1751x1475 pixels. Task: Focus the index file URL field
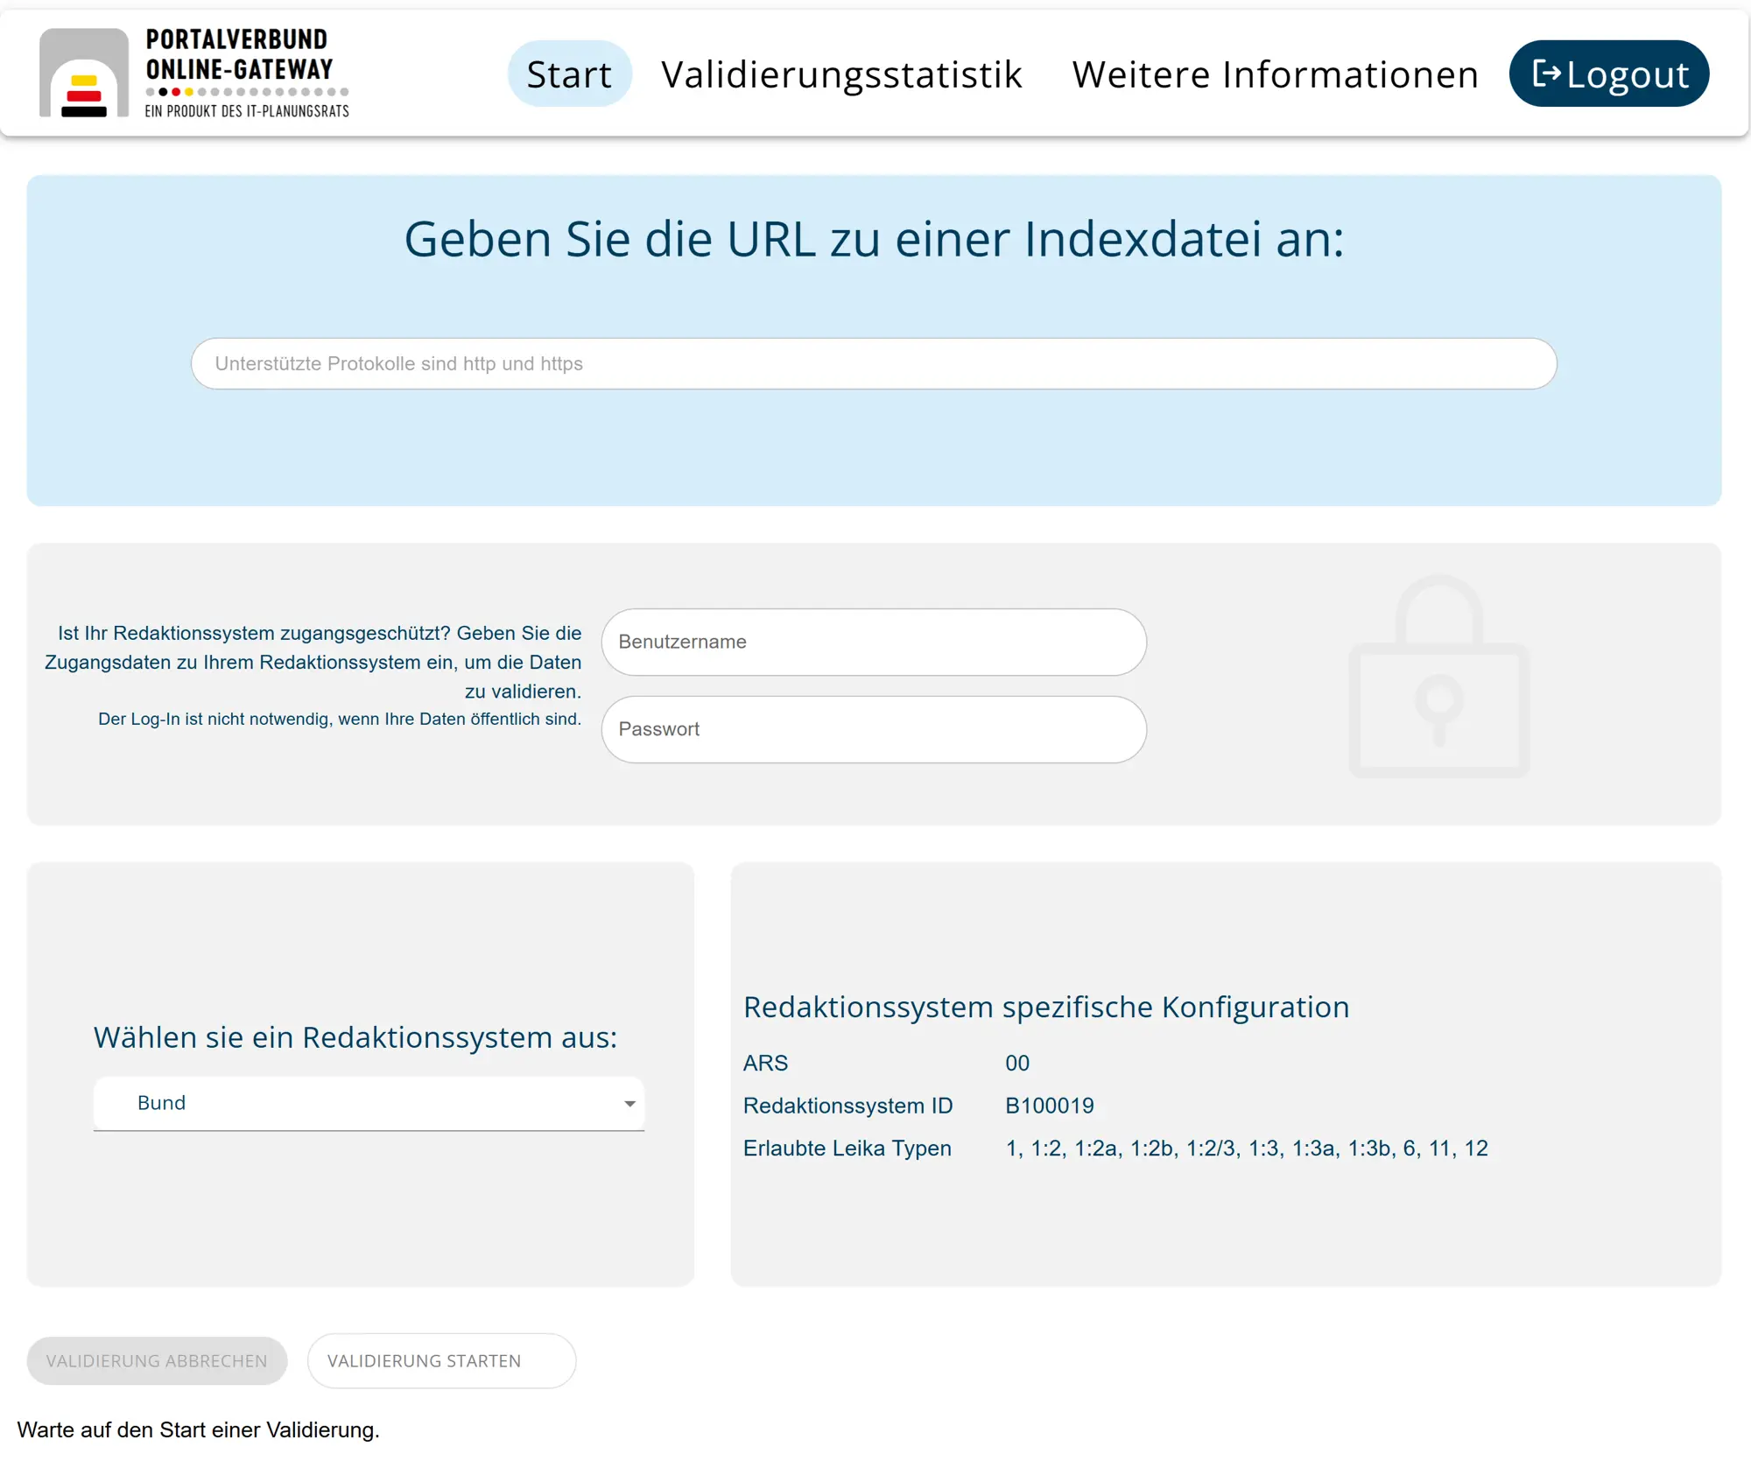[873, 363]
